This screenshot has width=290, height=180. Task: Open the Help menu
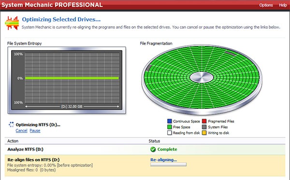(x=283, y=5)
